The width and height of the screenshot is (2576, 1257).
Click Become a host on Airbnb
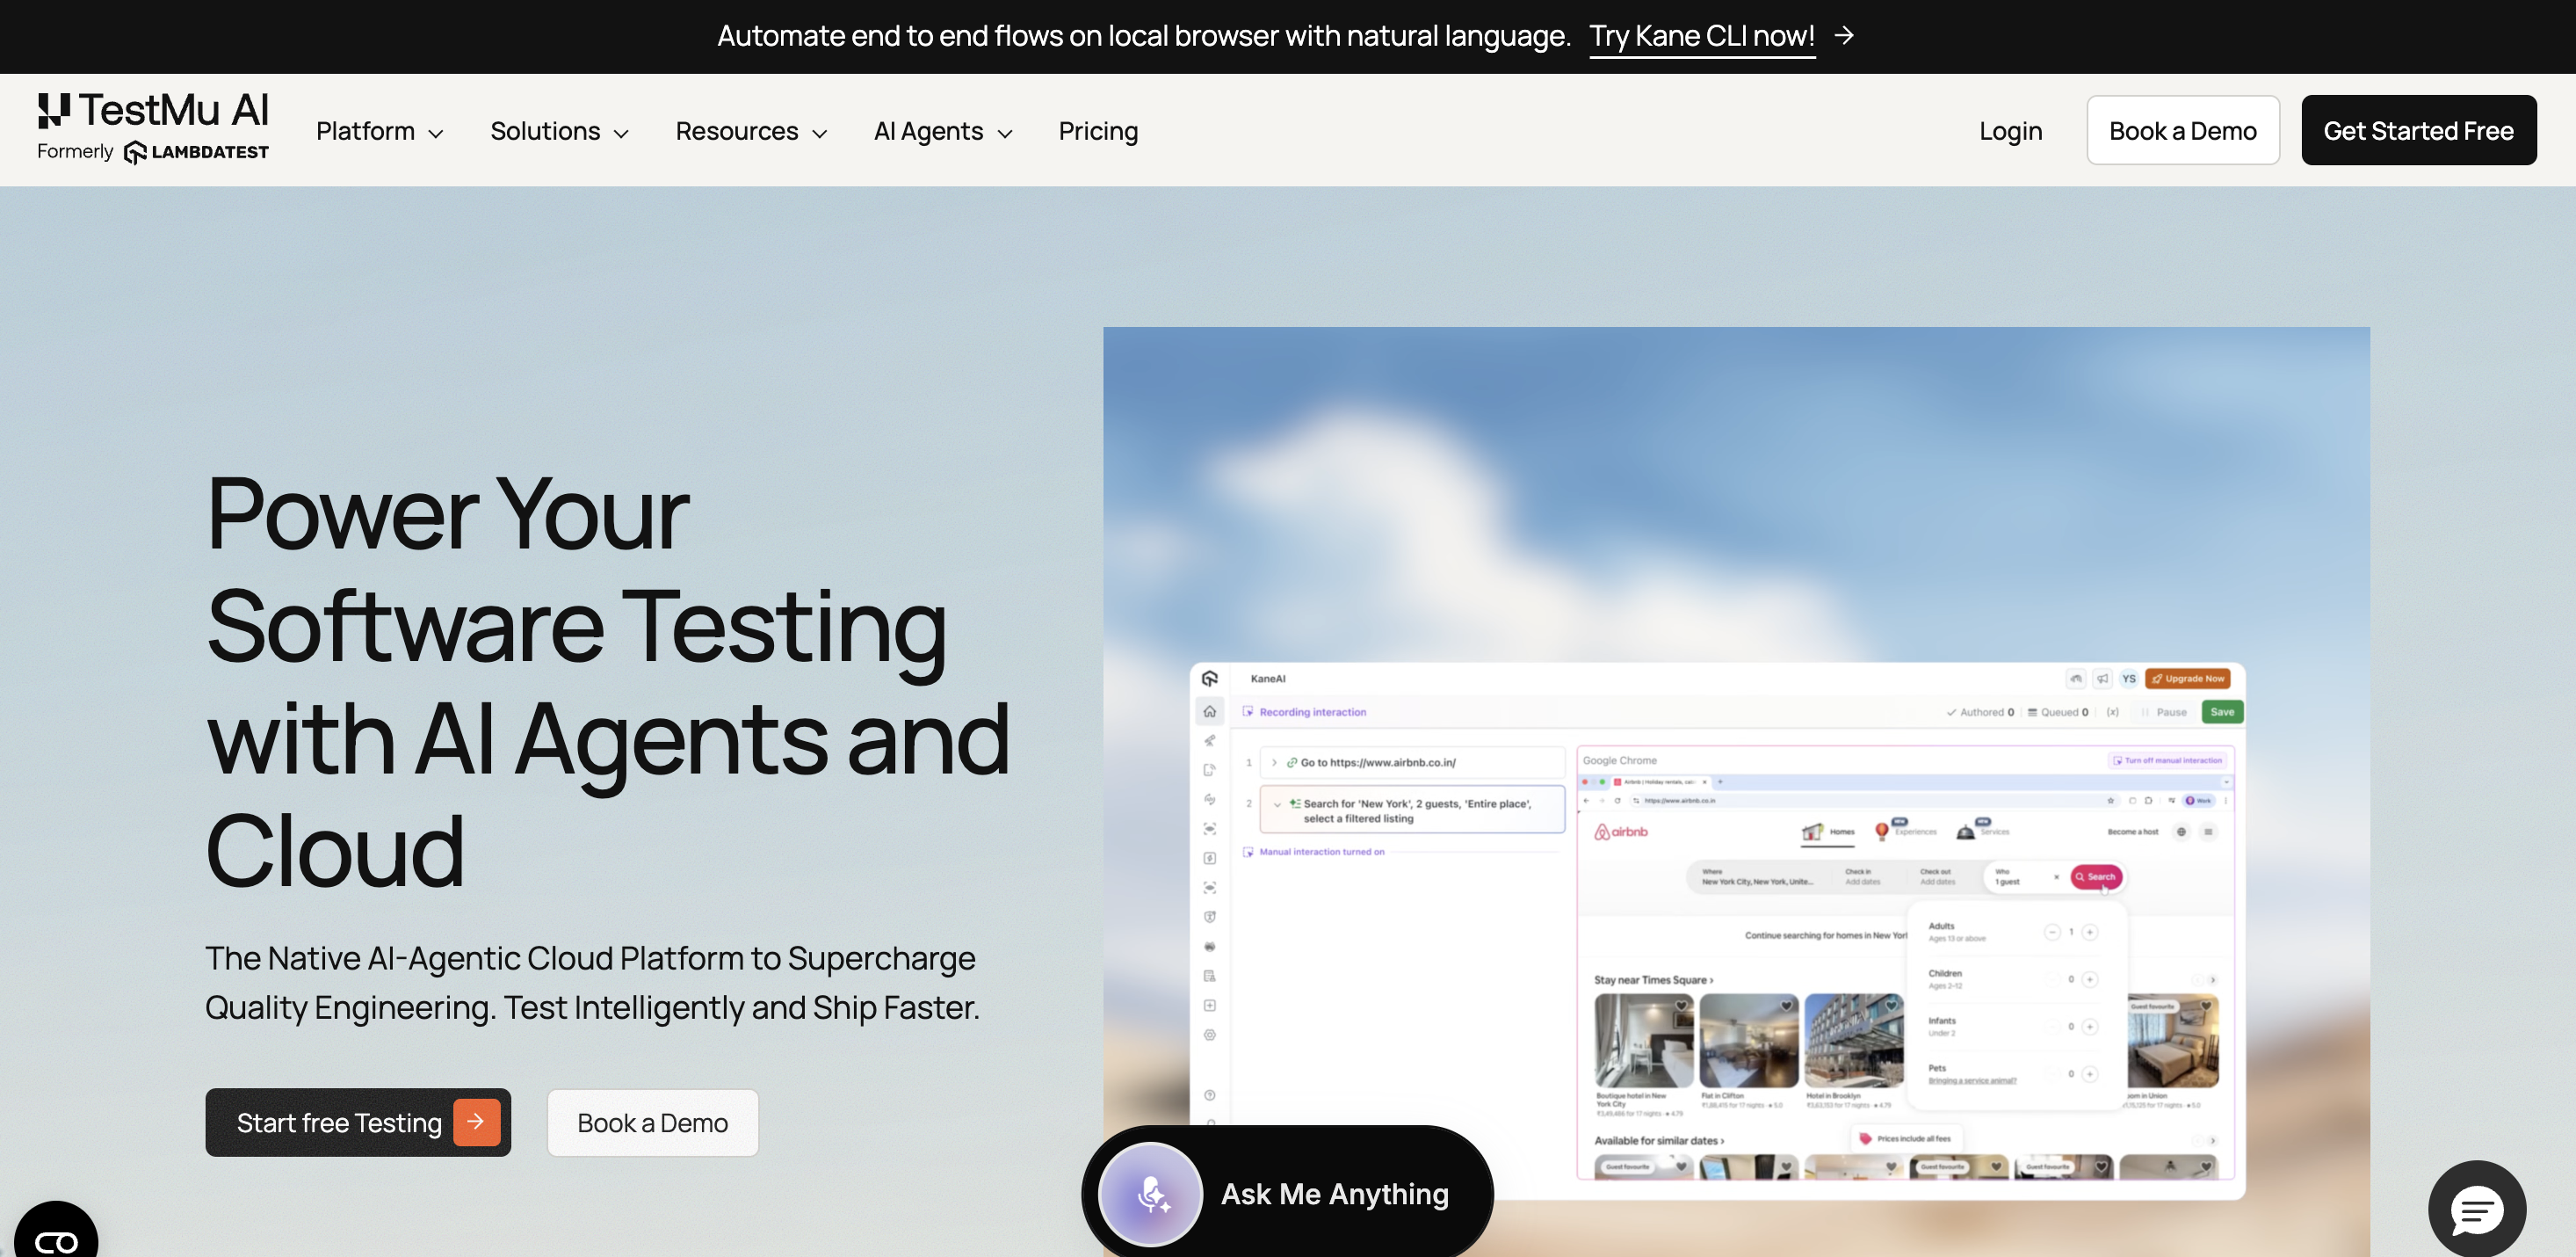(x=2132, y=832)
